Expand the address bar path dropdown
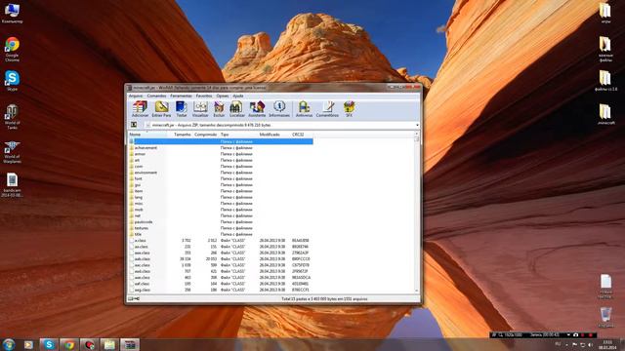The height and width of the screenshot is (351, 625). pyautogui.click(x=417, y=125)
